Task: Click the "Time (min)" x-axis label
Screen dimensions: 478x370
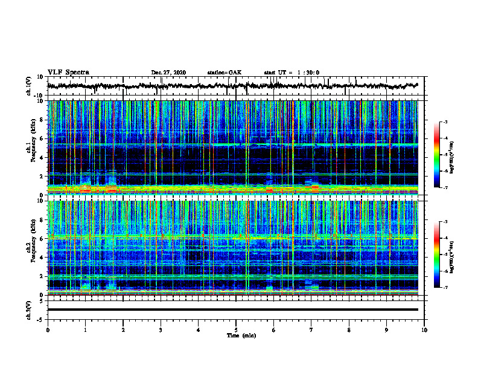Action: tap(241, 336)
